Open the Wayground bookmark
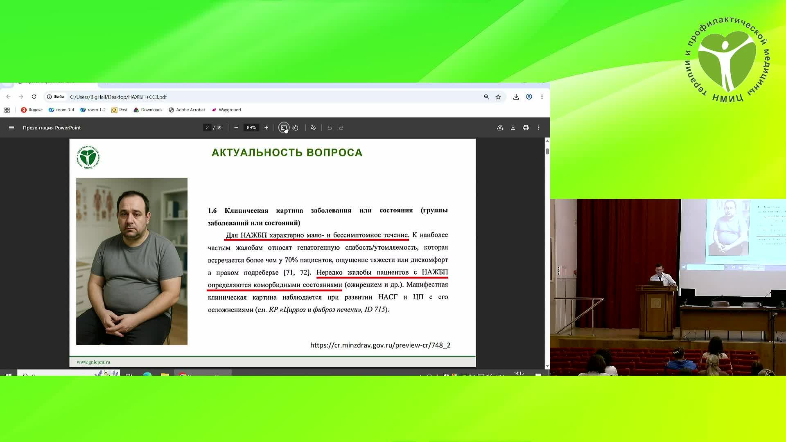Screen dimensions: 786x442 (226, 110)
